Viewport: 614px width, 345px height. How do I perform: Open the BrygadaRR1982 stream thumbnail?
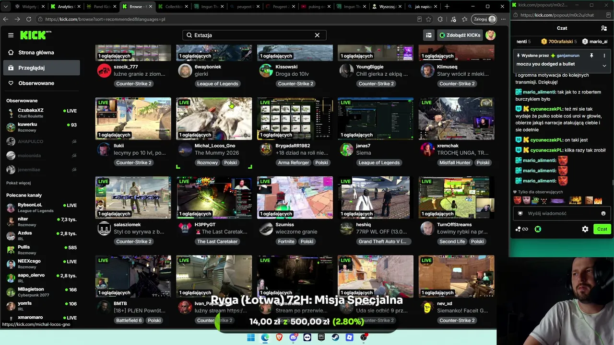coord(295,119)
